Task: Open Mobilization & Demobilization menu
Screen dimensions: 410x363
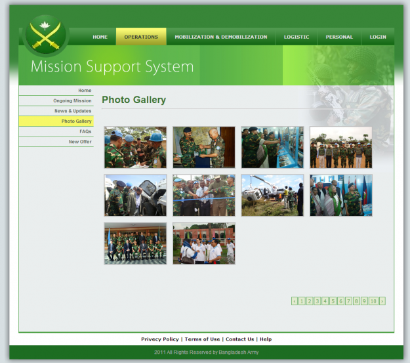Action: coord(220,37)
